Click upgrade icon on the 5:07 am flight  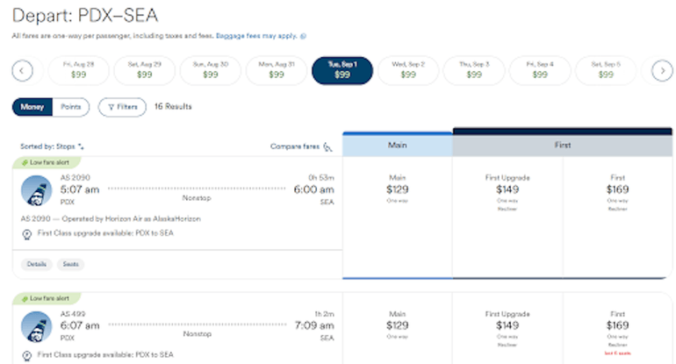click(27, 233)
